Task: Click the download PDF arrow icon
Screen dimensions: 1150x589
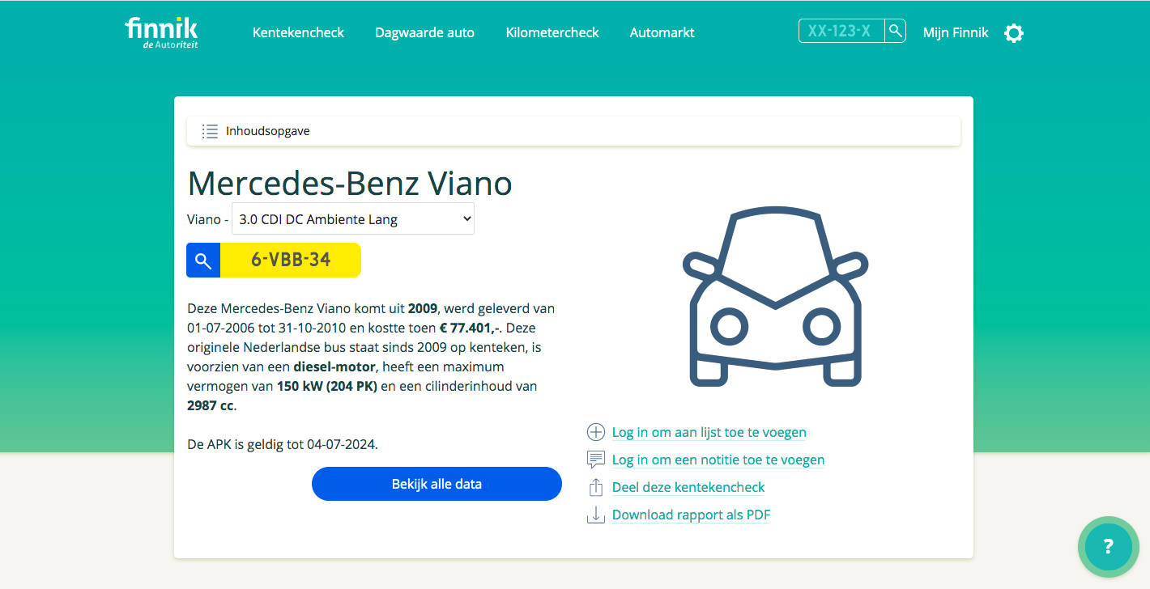Action: pyautogui.click(x=596, y=515)
